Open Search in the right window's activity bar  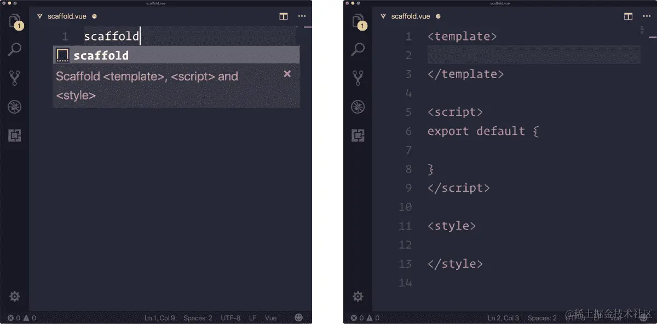click(x=358, y=50)
